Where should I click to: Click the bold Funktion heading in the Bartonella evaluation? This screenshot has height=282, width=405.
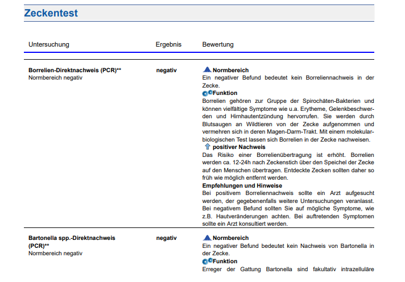tap(225, 262)
